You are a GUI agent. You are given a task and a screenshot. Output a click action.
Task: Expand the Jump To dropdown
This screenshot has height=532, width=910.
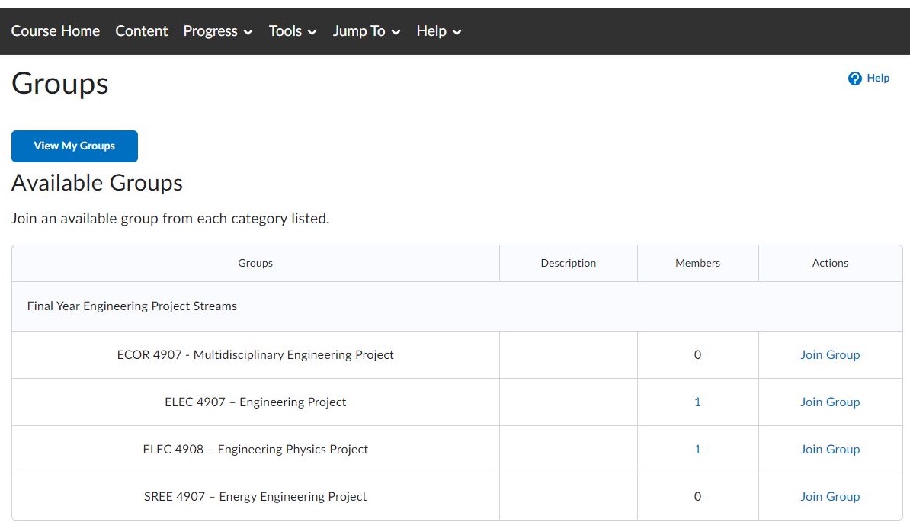click(367, 31)
